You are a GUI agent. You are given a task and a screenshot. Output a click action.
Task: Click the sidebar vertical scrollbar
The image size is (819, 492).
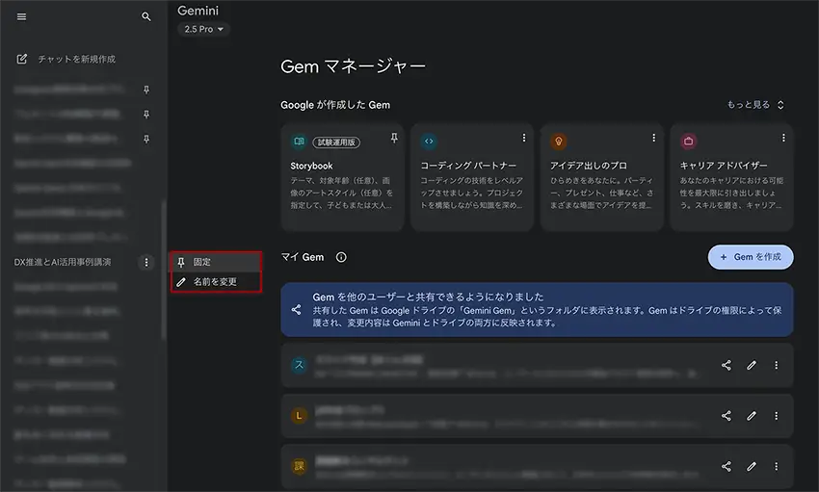[x=164, y=271]
